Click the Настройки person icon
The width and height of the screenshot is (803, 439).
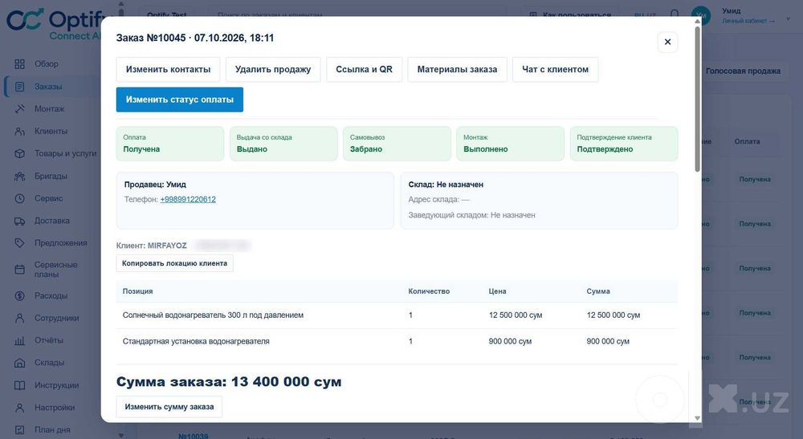19,407
